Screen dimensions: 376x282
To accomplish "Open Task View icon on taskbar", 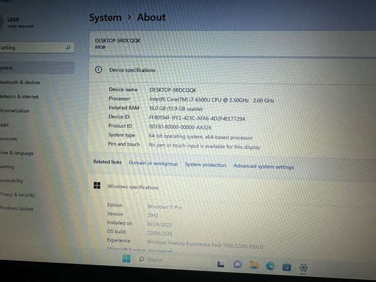I will [220, 264].
